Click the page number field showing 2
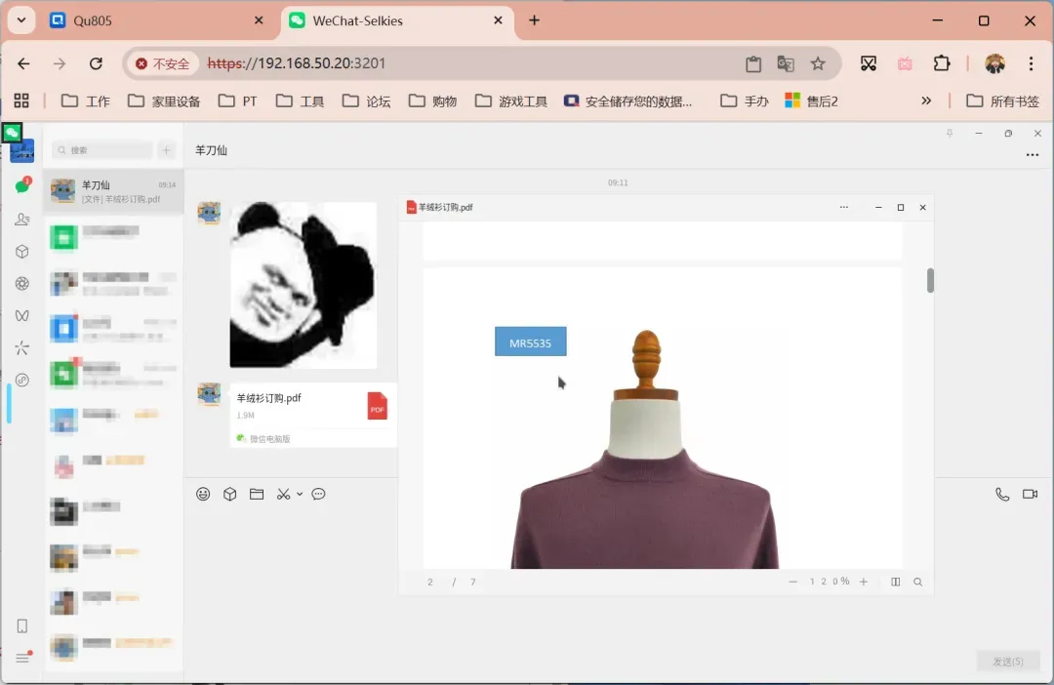 430,581
